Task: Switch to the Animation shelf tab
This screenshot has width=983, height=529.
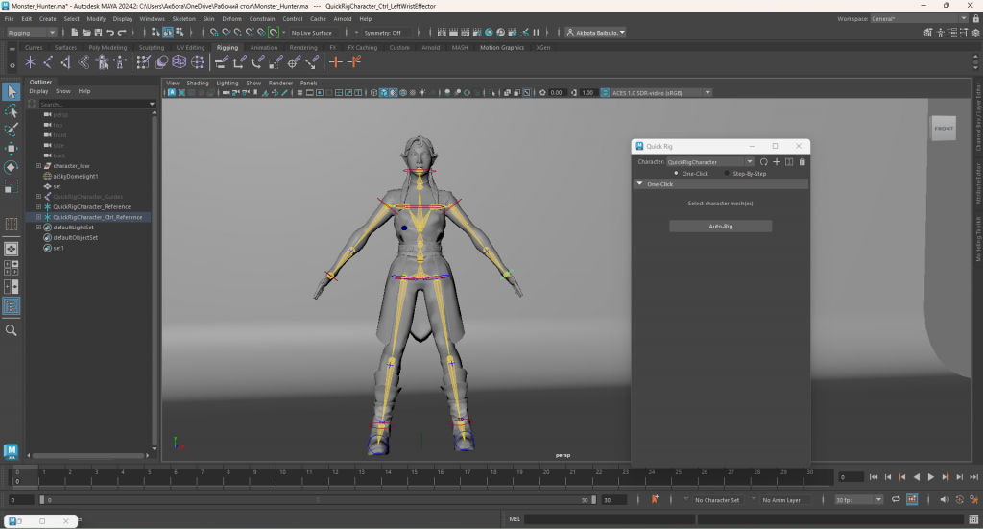Action: tap(263, 47)
